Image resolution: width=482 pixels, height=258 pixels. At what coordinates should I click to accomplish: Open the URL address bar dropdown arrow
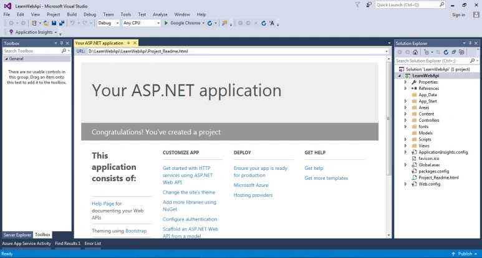[387, 51]
